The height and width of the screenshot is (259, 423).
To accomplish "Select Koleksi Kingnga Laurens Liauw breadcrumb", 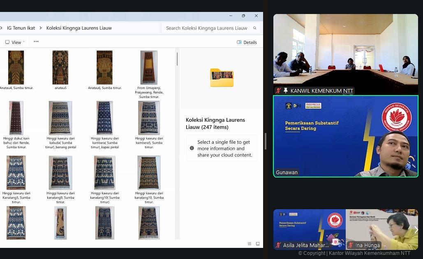I will coord(79,28).
